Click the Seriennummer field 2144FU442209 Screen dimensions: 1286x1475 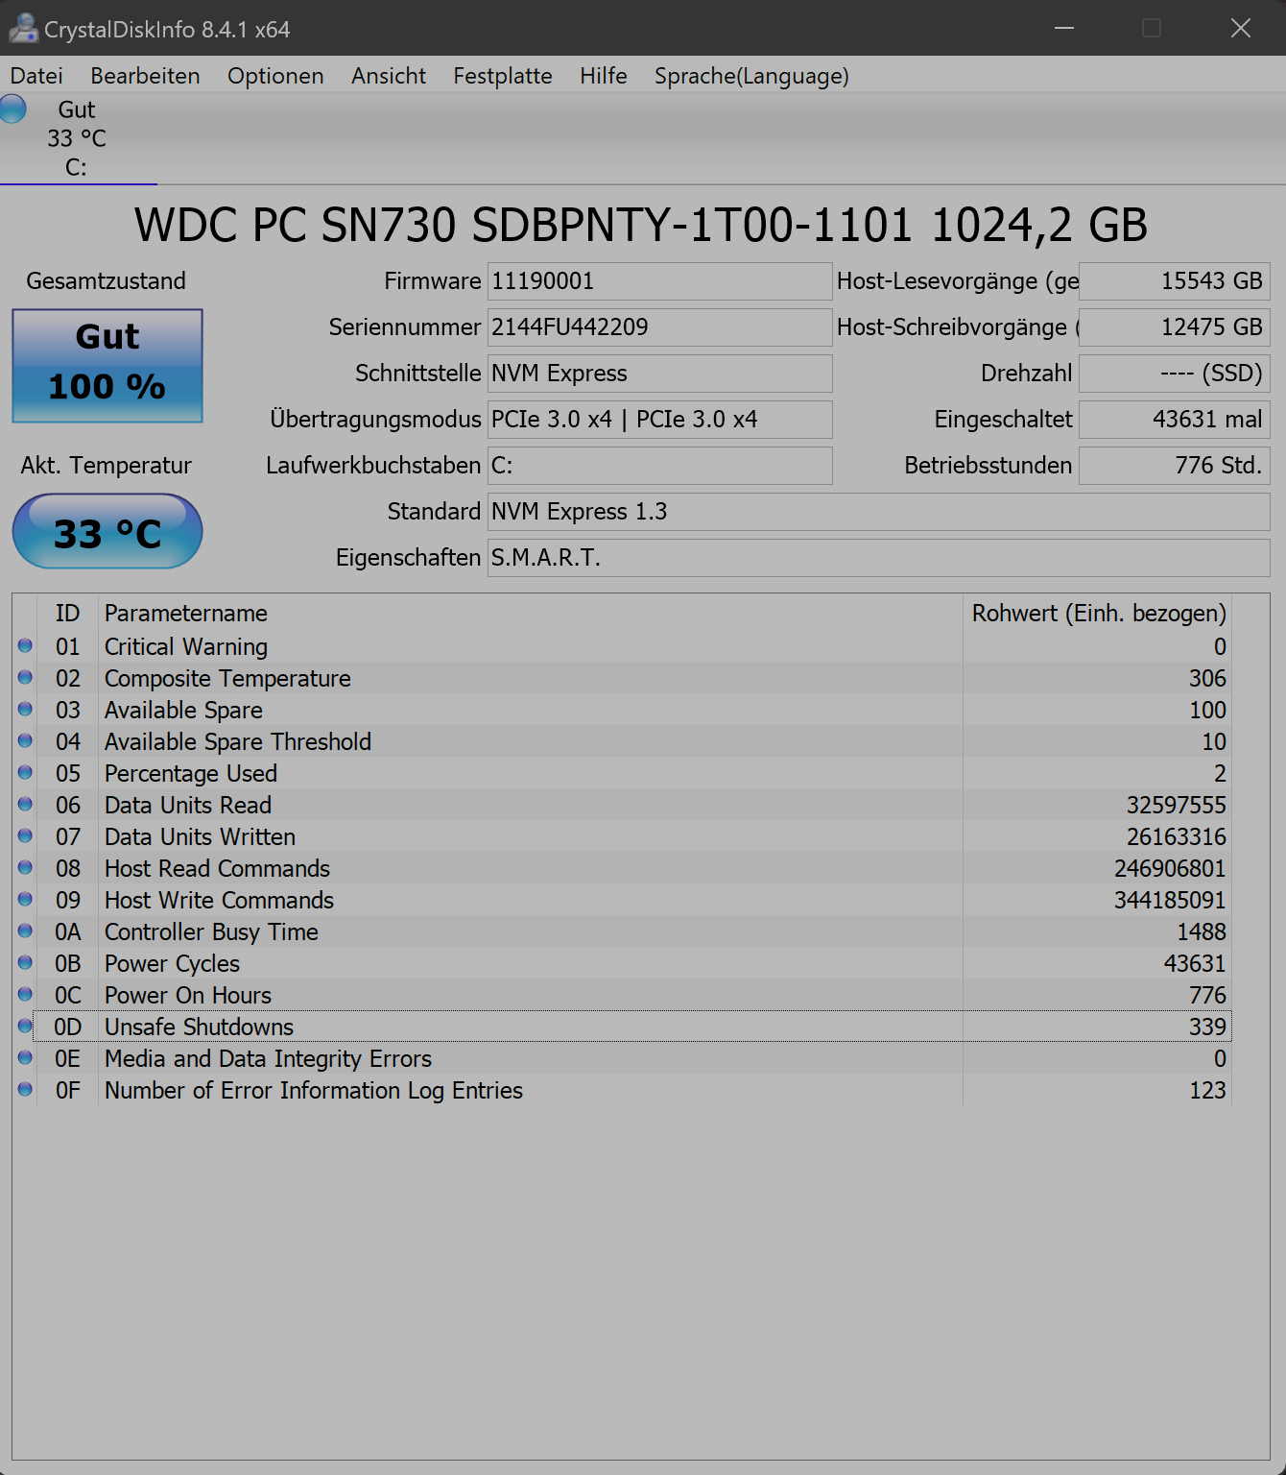659,327
